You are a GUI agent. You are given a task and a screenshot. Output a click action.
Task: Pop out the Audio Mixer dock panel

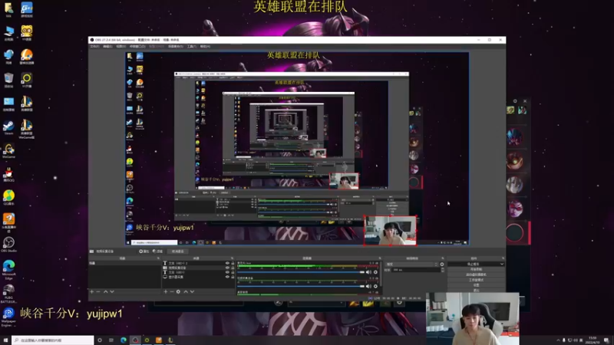[380, 258]
